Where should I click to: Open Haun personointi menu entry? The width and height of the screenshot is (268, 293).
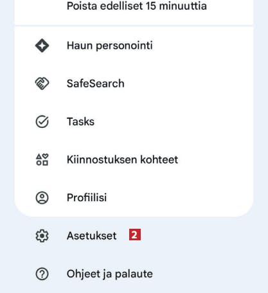(134, 46)
